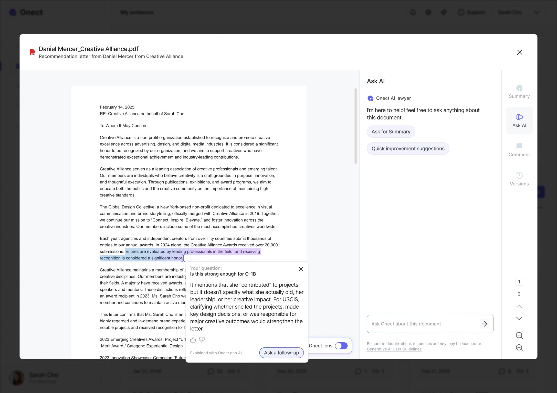Viewport: 557px width, 393px height.
Task: Focus the Ask Onect about this document field
Action: (423, 324)
